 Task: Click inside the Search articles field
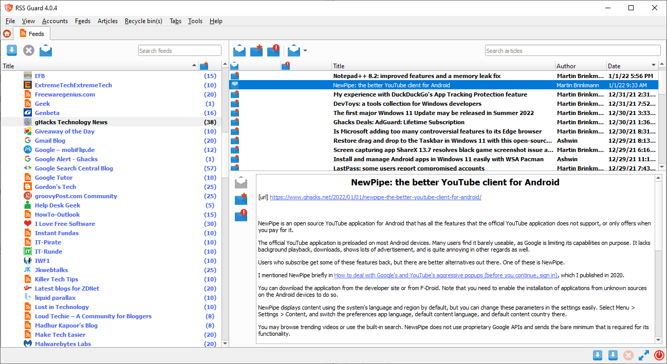(x=572, y=50)
